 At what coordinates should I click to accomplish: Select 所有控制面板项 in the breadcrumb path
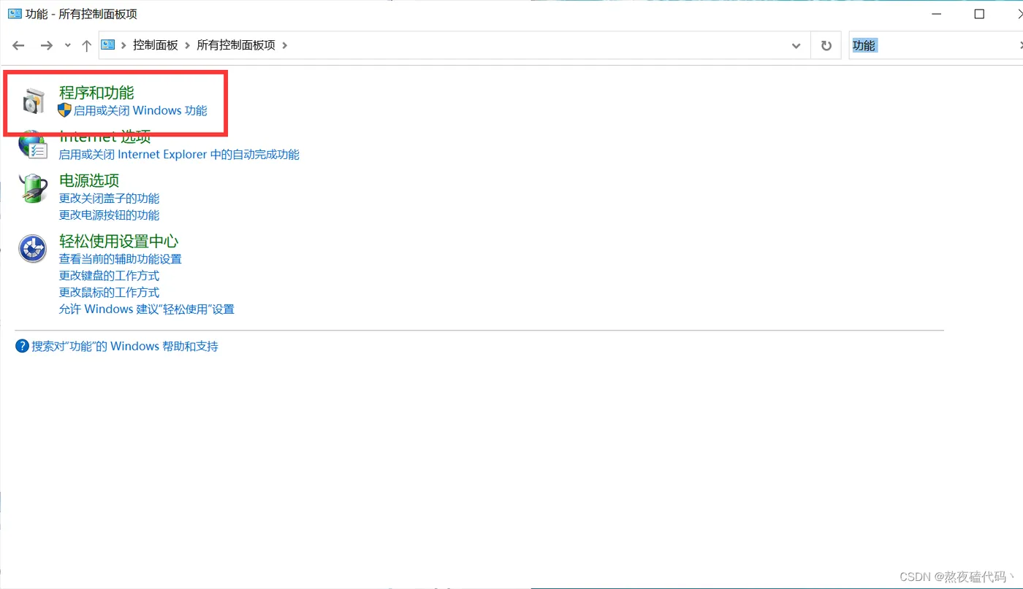pyautogui.click(x=236, y=45)
